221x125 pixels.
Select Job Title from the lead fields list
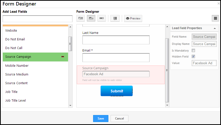pos(12,92)
